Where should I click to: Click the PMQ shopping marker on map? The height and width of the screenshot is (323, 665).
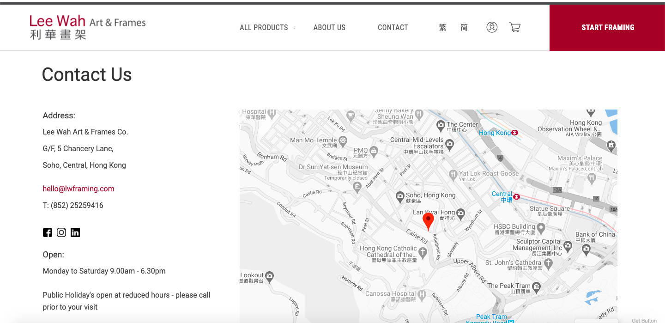click(x=374, y=151)
